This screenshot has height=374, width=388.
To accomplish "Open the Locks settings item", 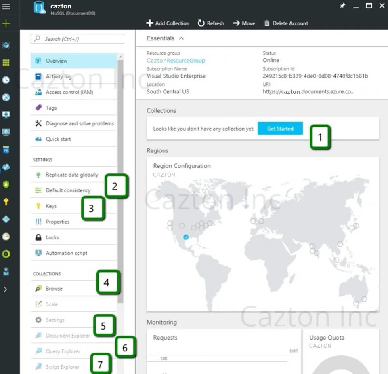I will point(74,237).
